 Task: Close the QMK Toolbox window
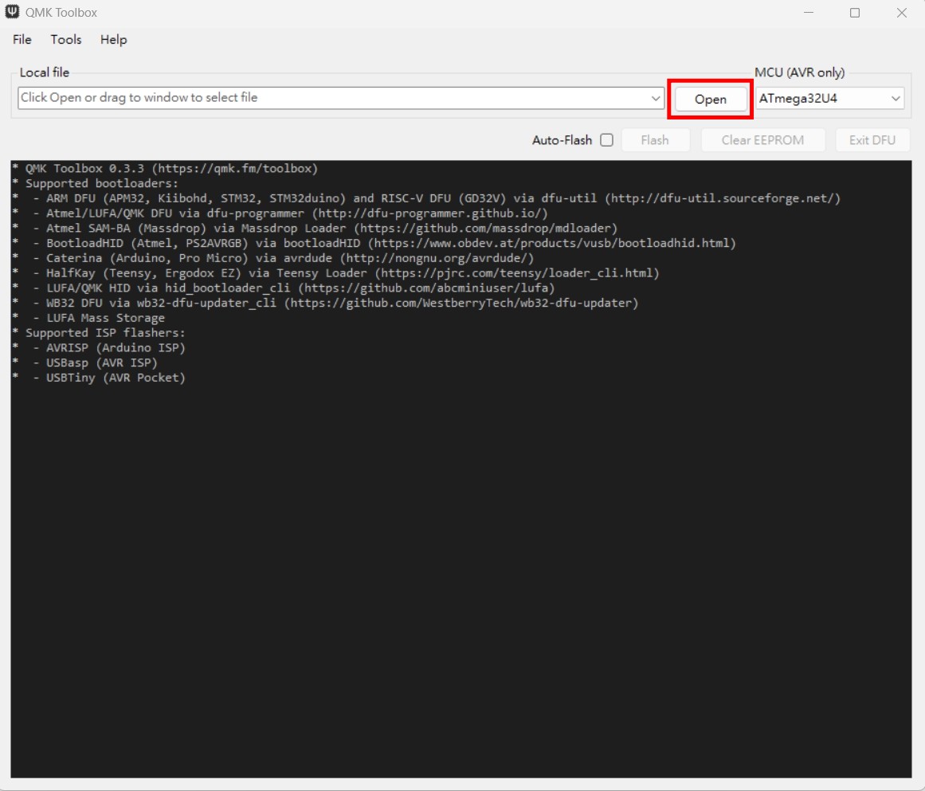tap(901, 13)
